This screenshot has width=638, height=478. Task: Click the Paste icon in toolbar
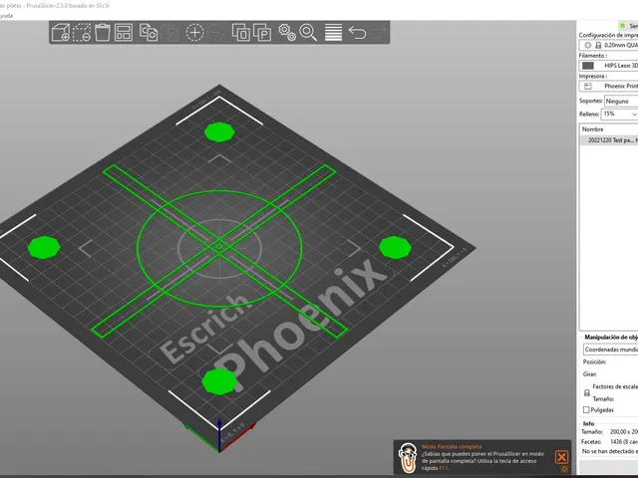coord(170,33)
